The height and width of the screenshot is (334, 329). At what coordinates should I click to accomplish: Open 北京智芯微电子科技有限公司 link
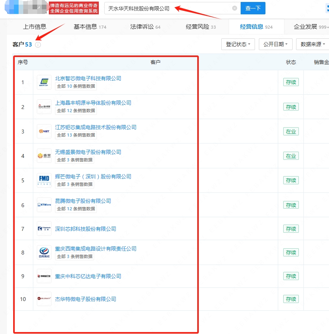point(88,78)
